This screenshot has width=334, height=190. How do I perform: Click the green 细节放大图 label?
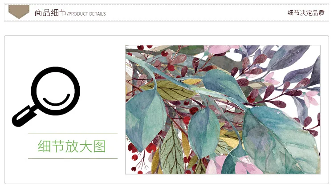coord(72,146)
